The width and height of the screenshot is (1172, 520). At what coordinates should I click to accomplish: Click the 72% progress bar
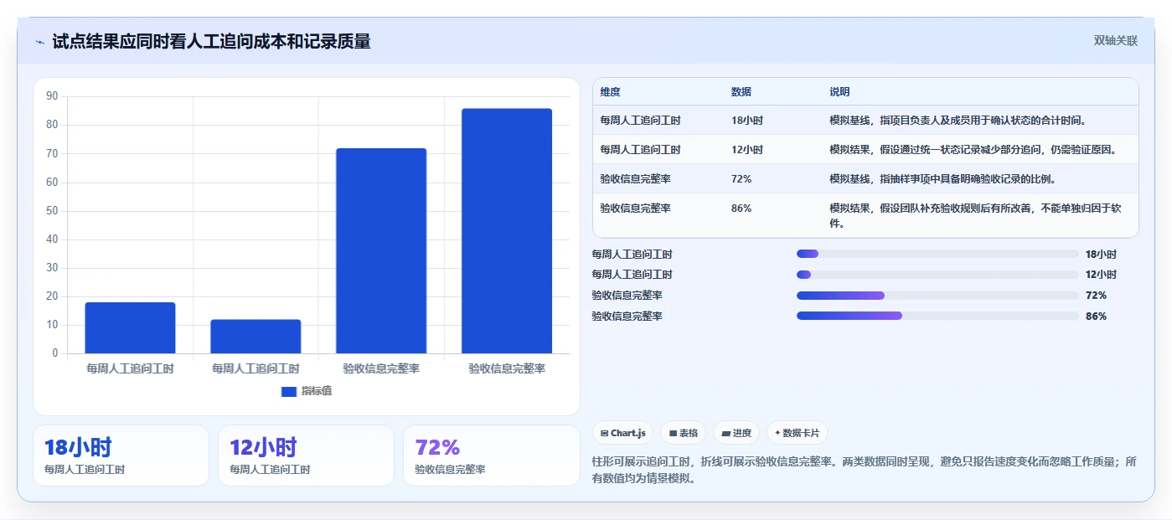tap(937, 296)
